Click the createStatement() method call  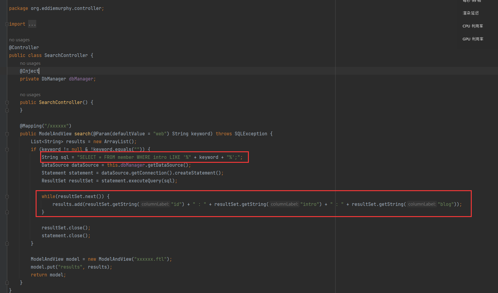(198, 173)
